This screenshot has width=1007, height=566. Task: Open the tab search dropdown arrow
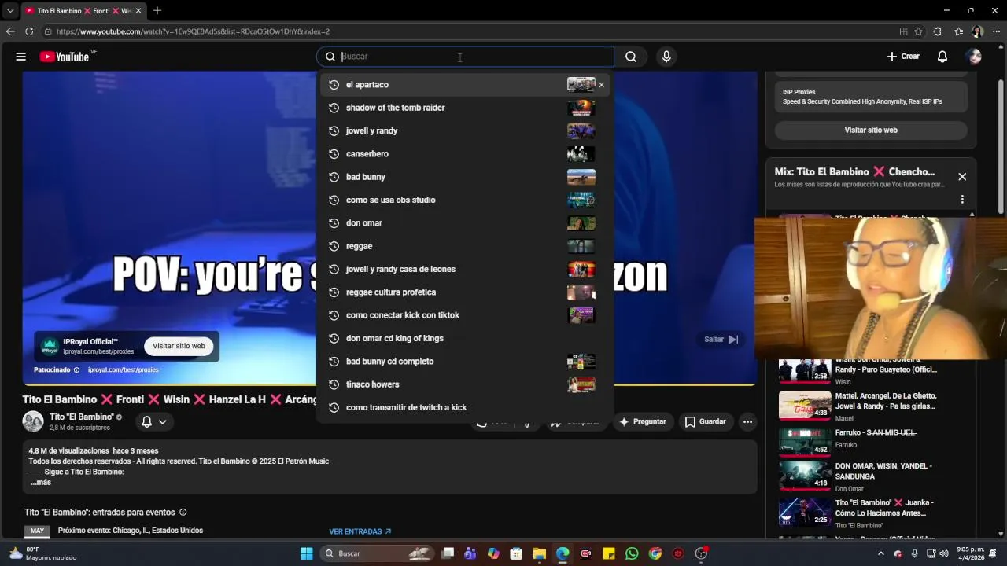click(x=10, y=11)
